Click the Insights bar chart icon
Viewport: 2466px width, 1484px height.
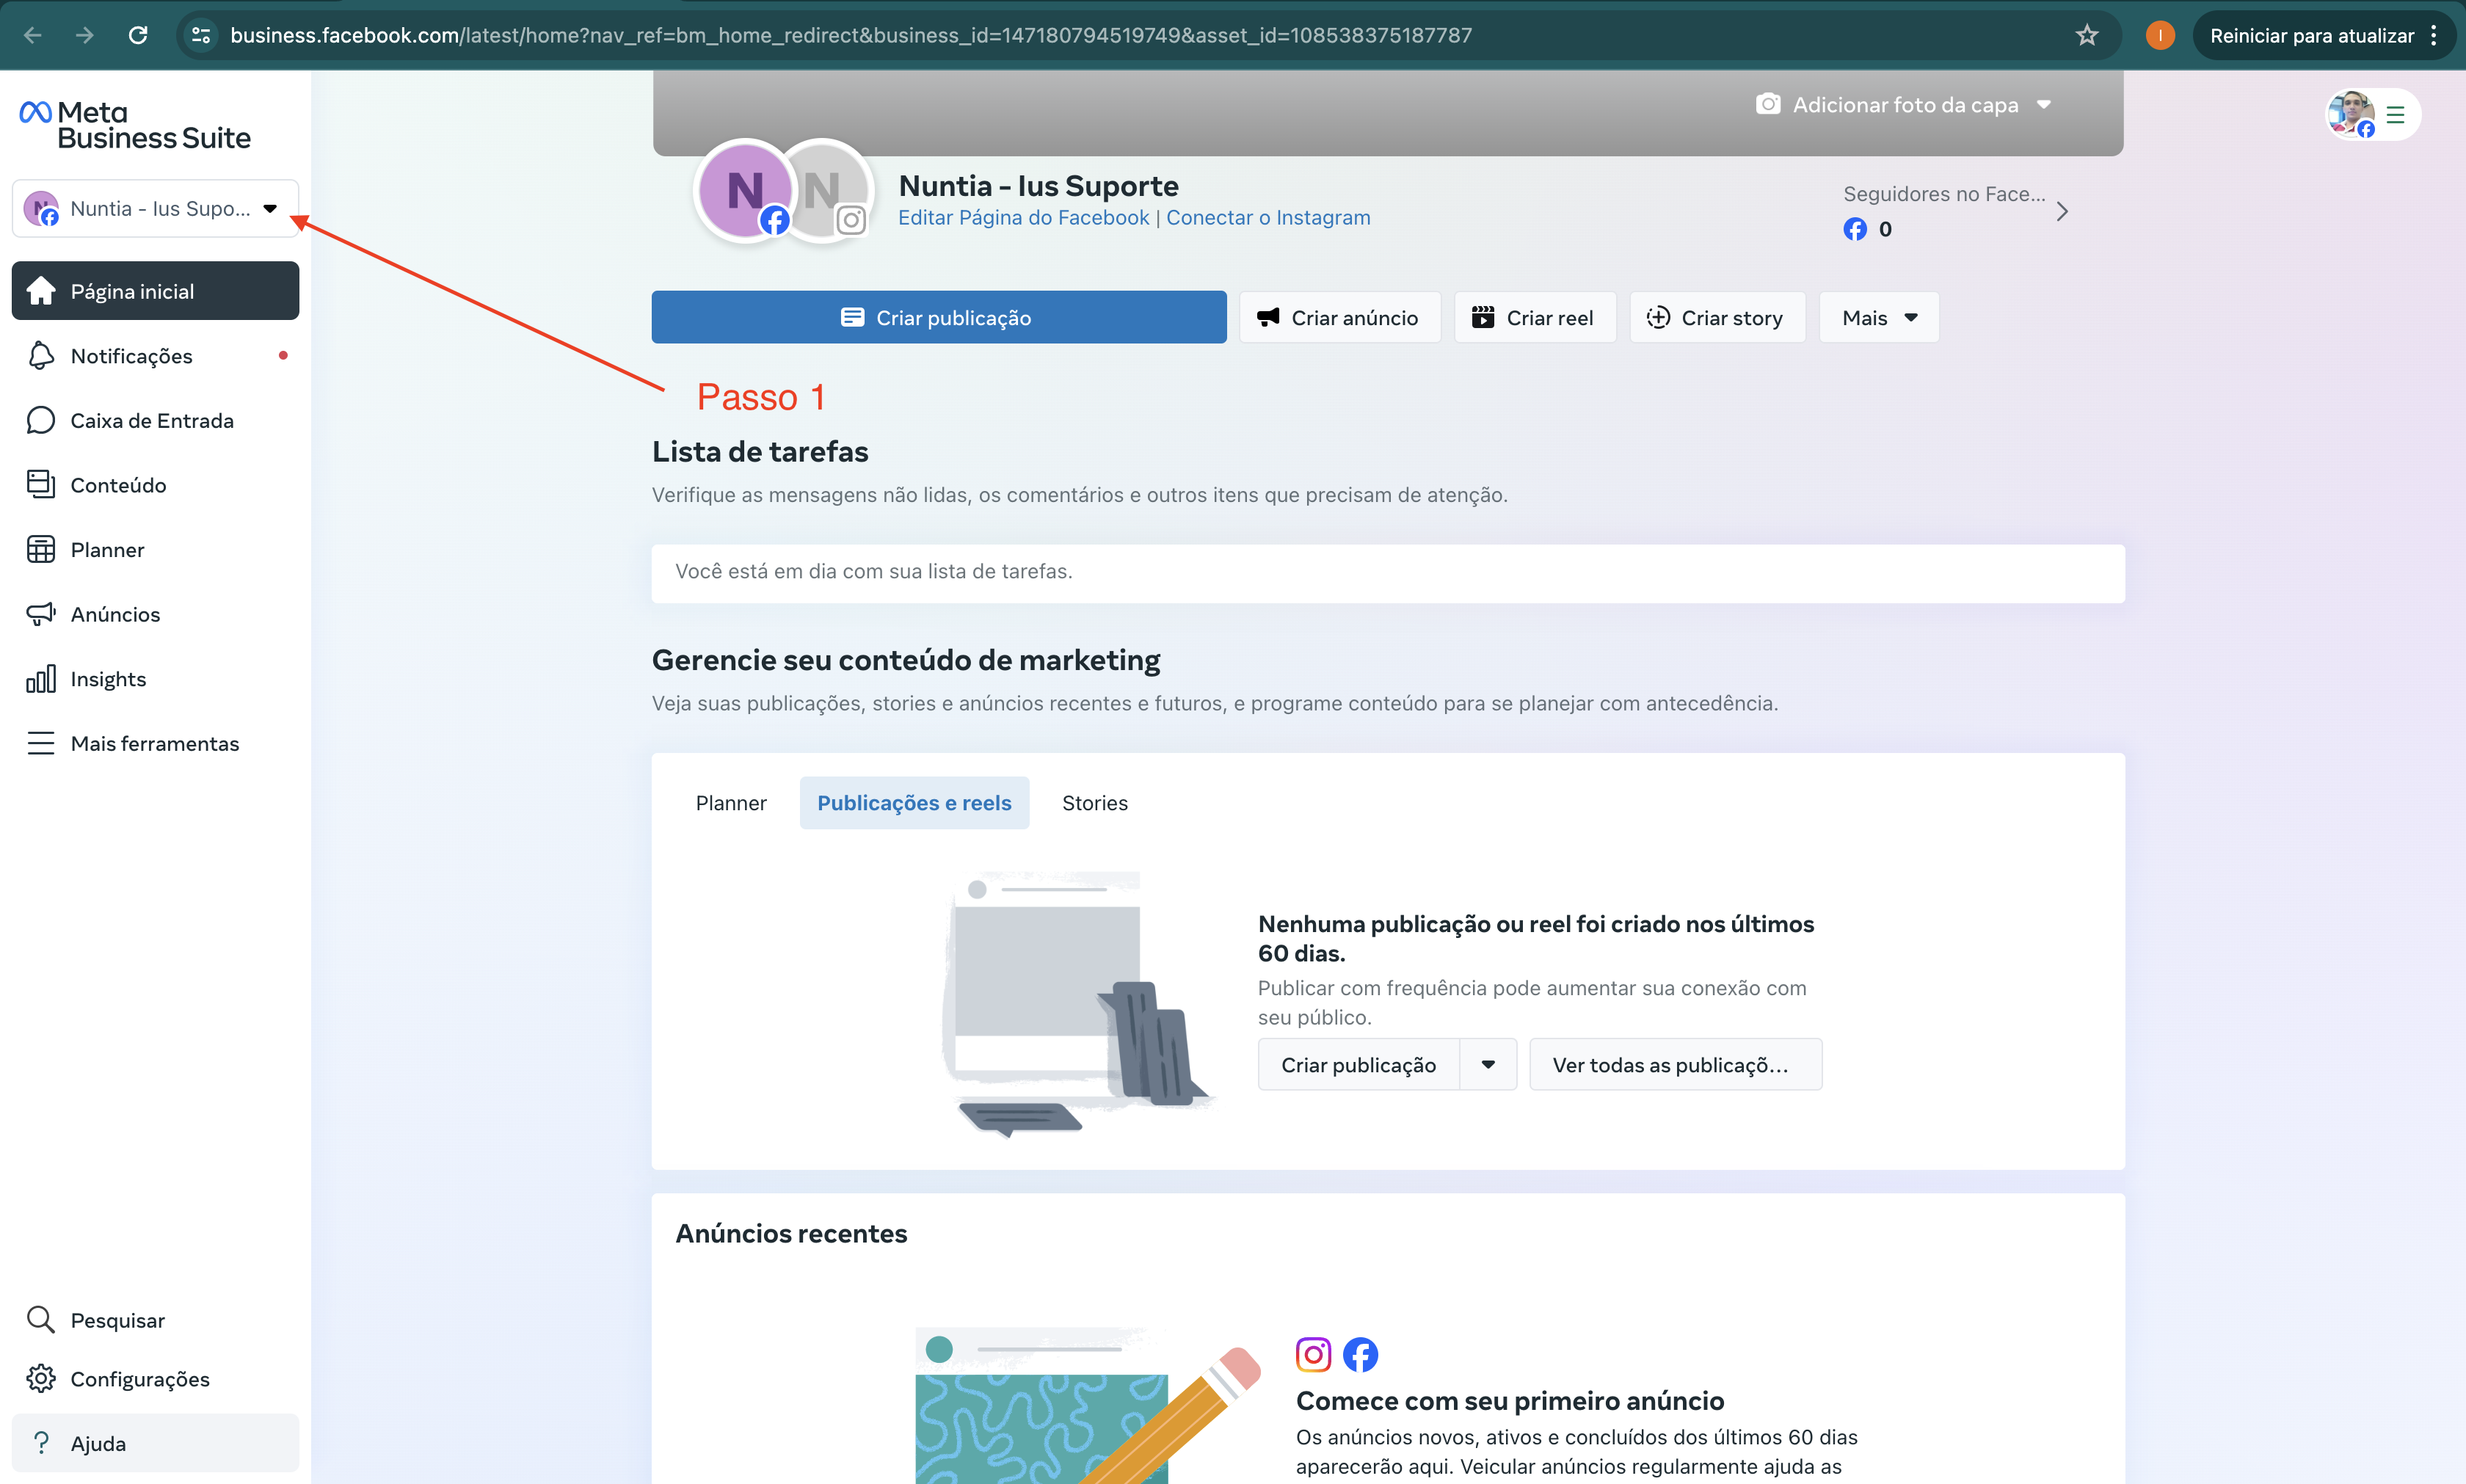point(41,679)
